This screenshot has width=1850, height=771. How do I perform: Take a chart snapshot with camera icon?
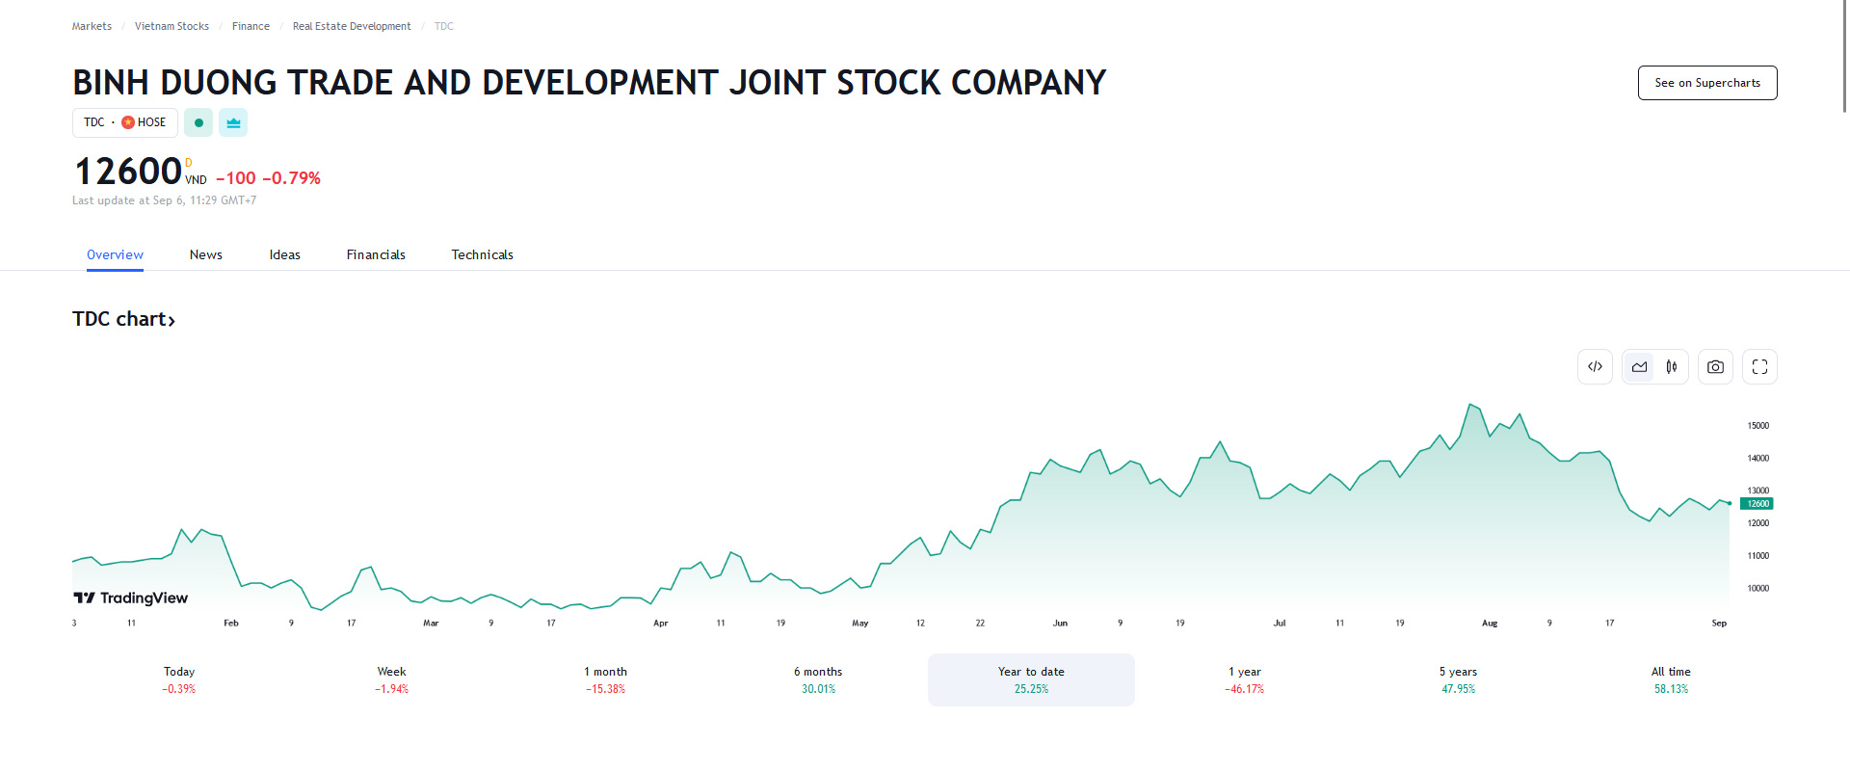[x=1715, y=367]
